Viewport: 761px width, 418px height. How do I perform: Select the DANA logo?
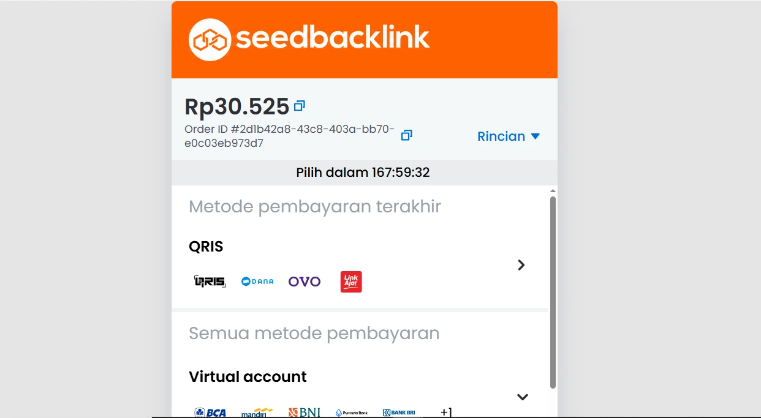(x=257, y=282)
